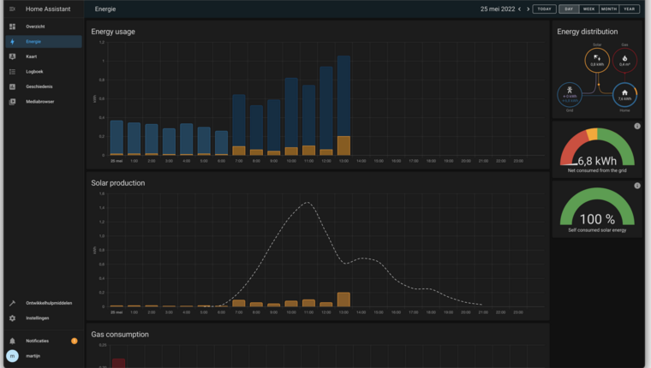Switch period to WEEK
The image size is (651, 368).
(x=588, y=9)
